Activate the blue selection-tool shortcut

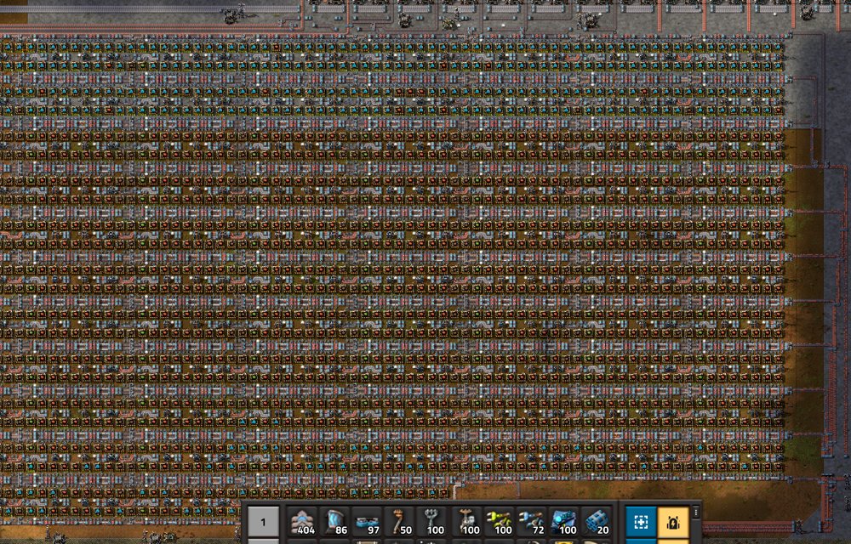pos(641,522)
